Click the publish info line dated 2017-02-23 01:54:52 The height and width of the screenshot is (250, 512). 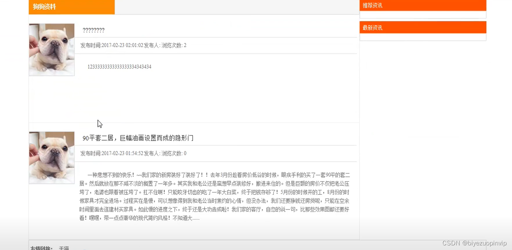133,153
